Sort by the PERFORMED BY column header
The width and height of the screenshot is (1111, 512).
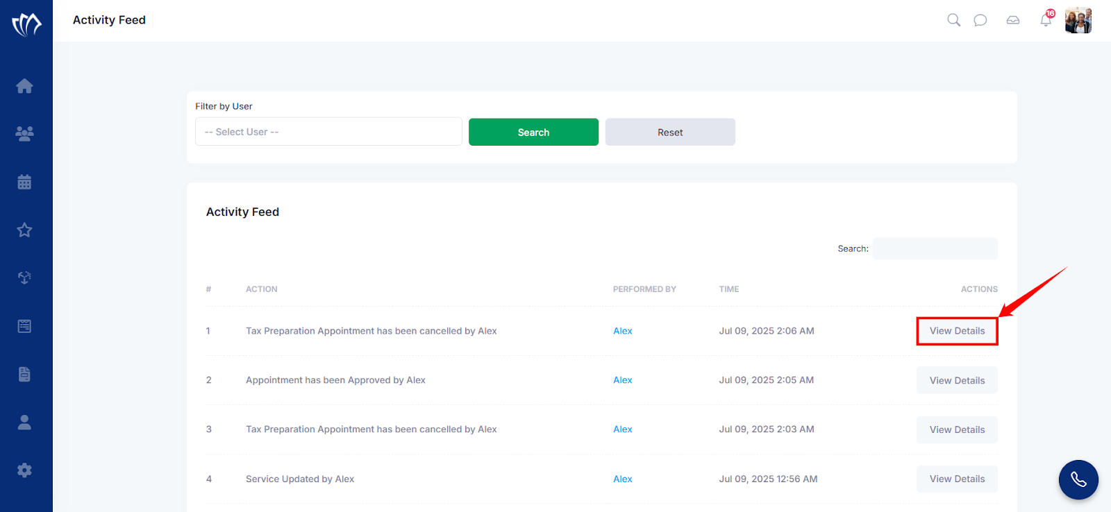pyautogui.click(x=644, y=289)
